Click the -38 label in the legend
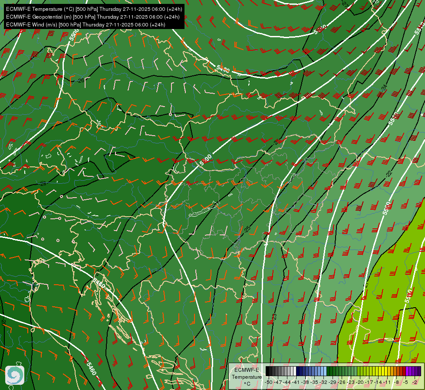 [x=305, y=383]
